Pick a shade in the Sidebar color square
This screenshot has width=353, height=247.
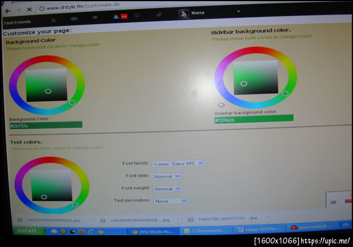[x=256, y=77]
